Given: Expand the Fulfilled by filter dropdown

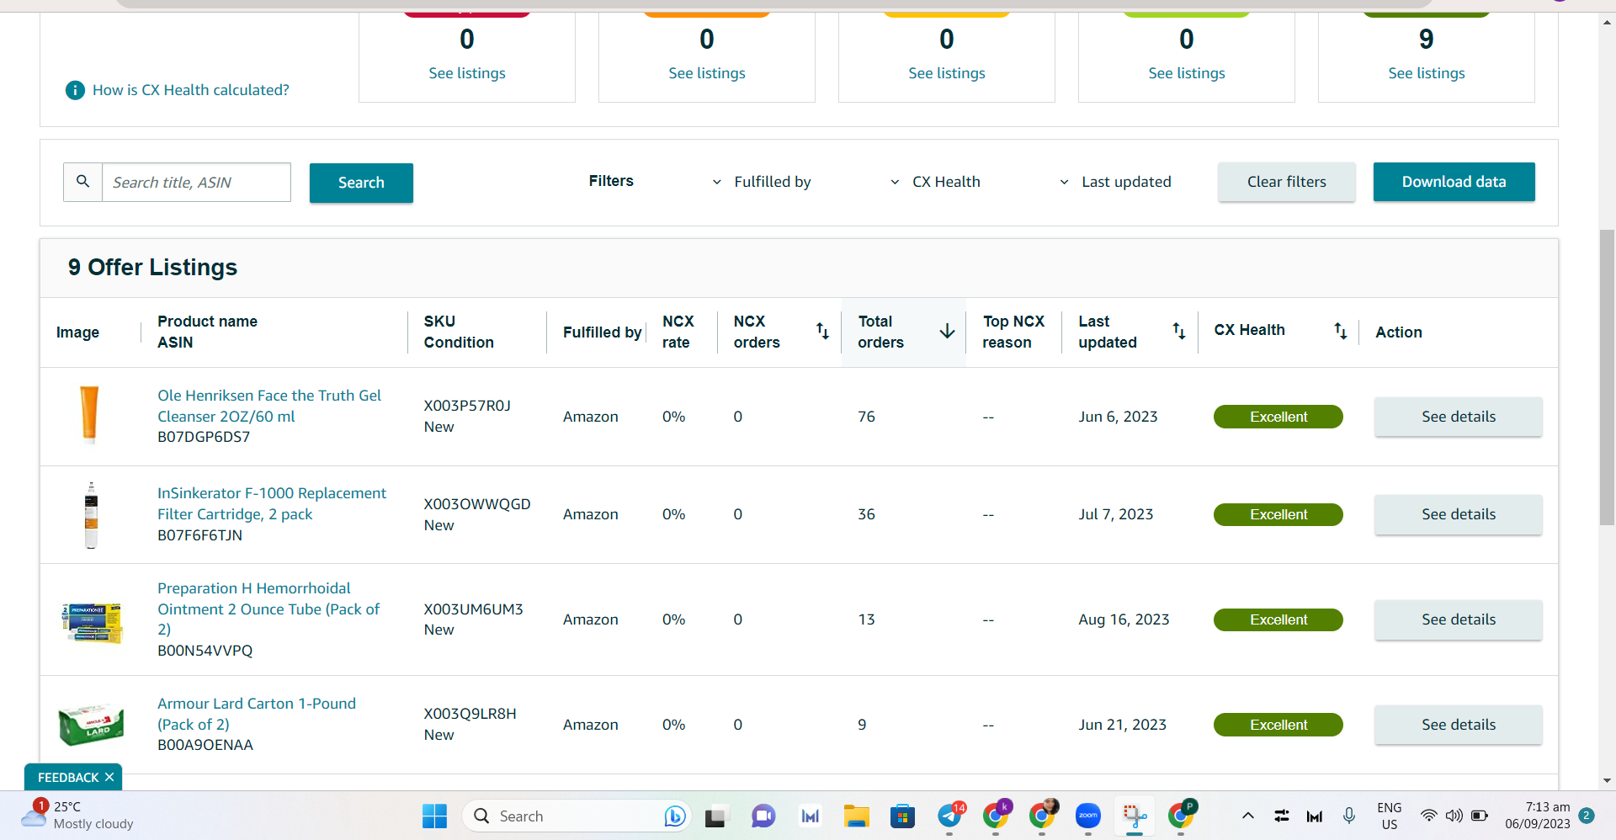Looking at the screenshot, I should pyautogui.click(x=763, y=182).
